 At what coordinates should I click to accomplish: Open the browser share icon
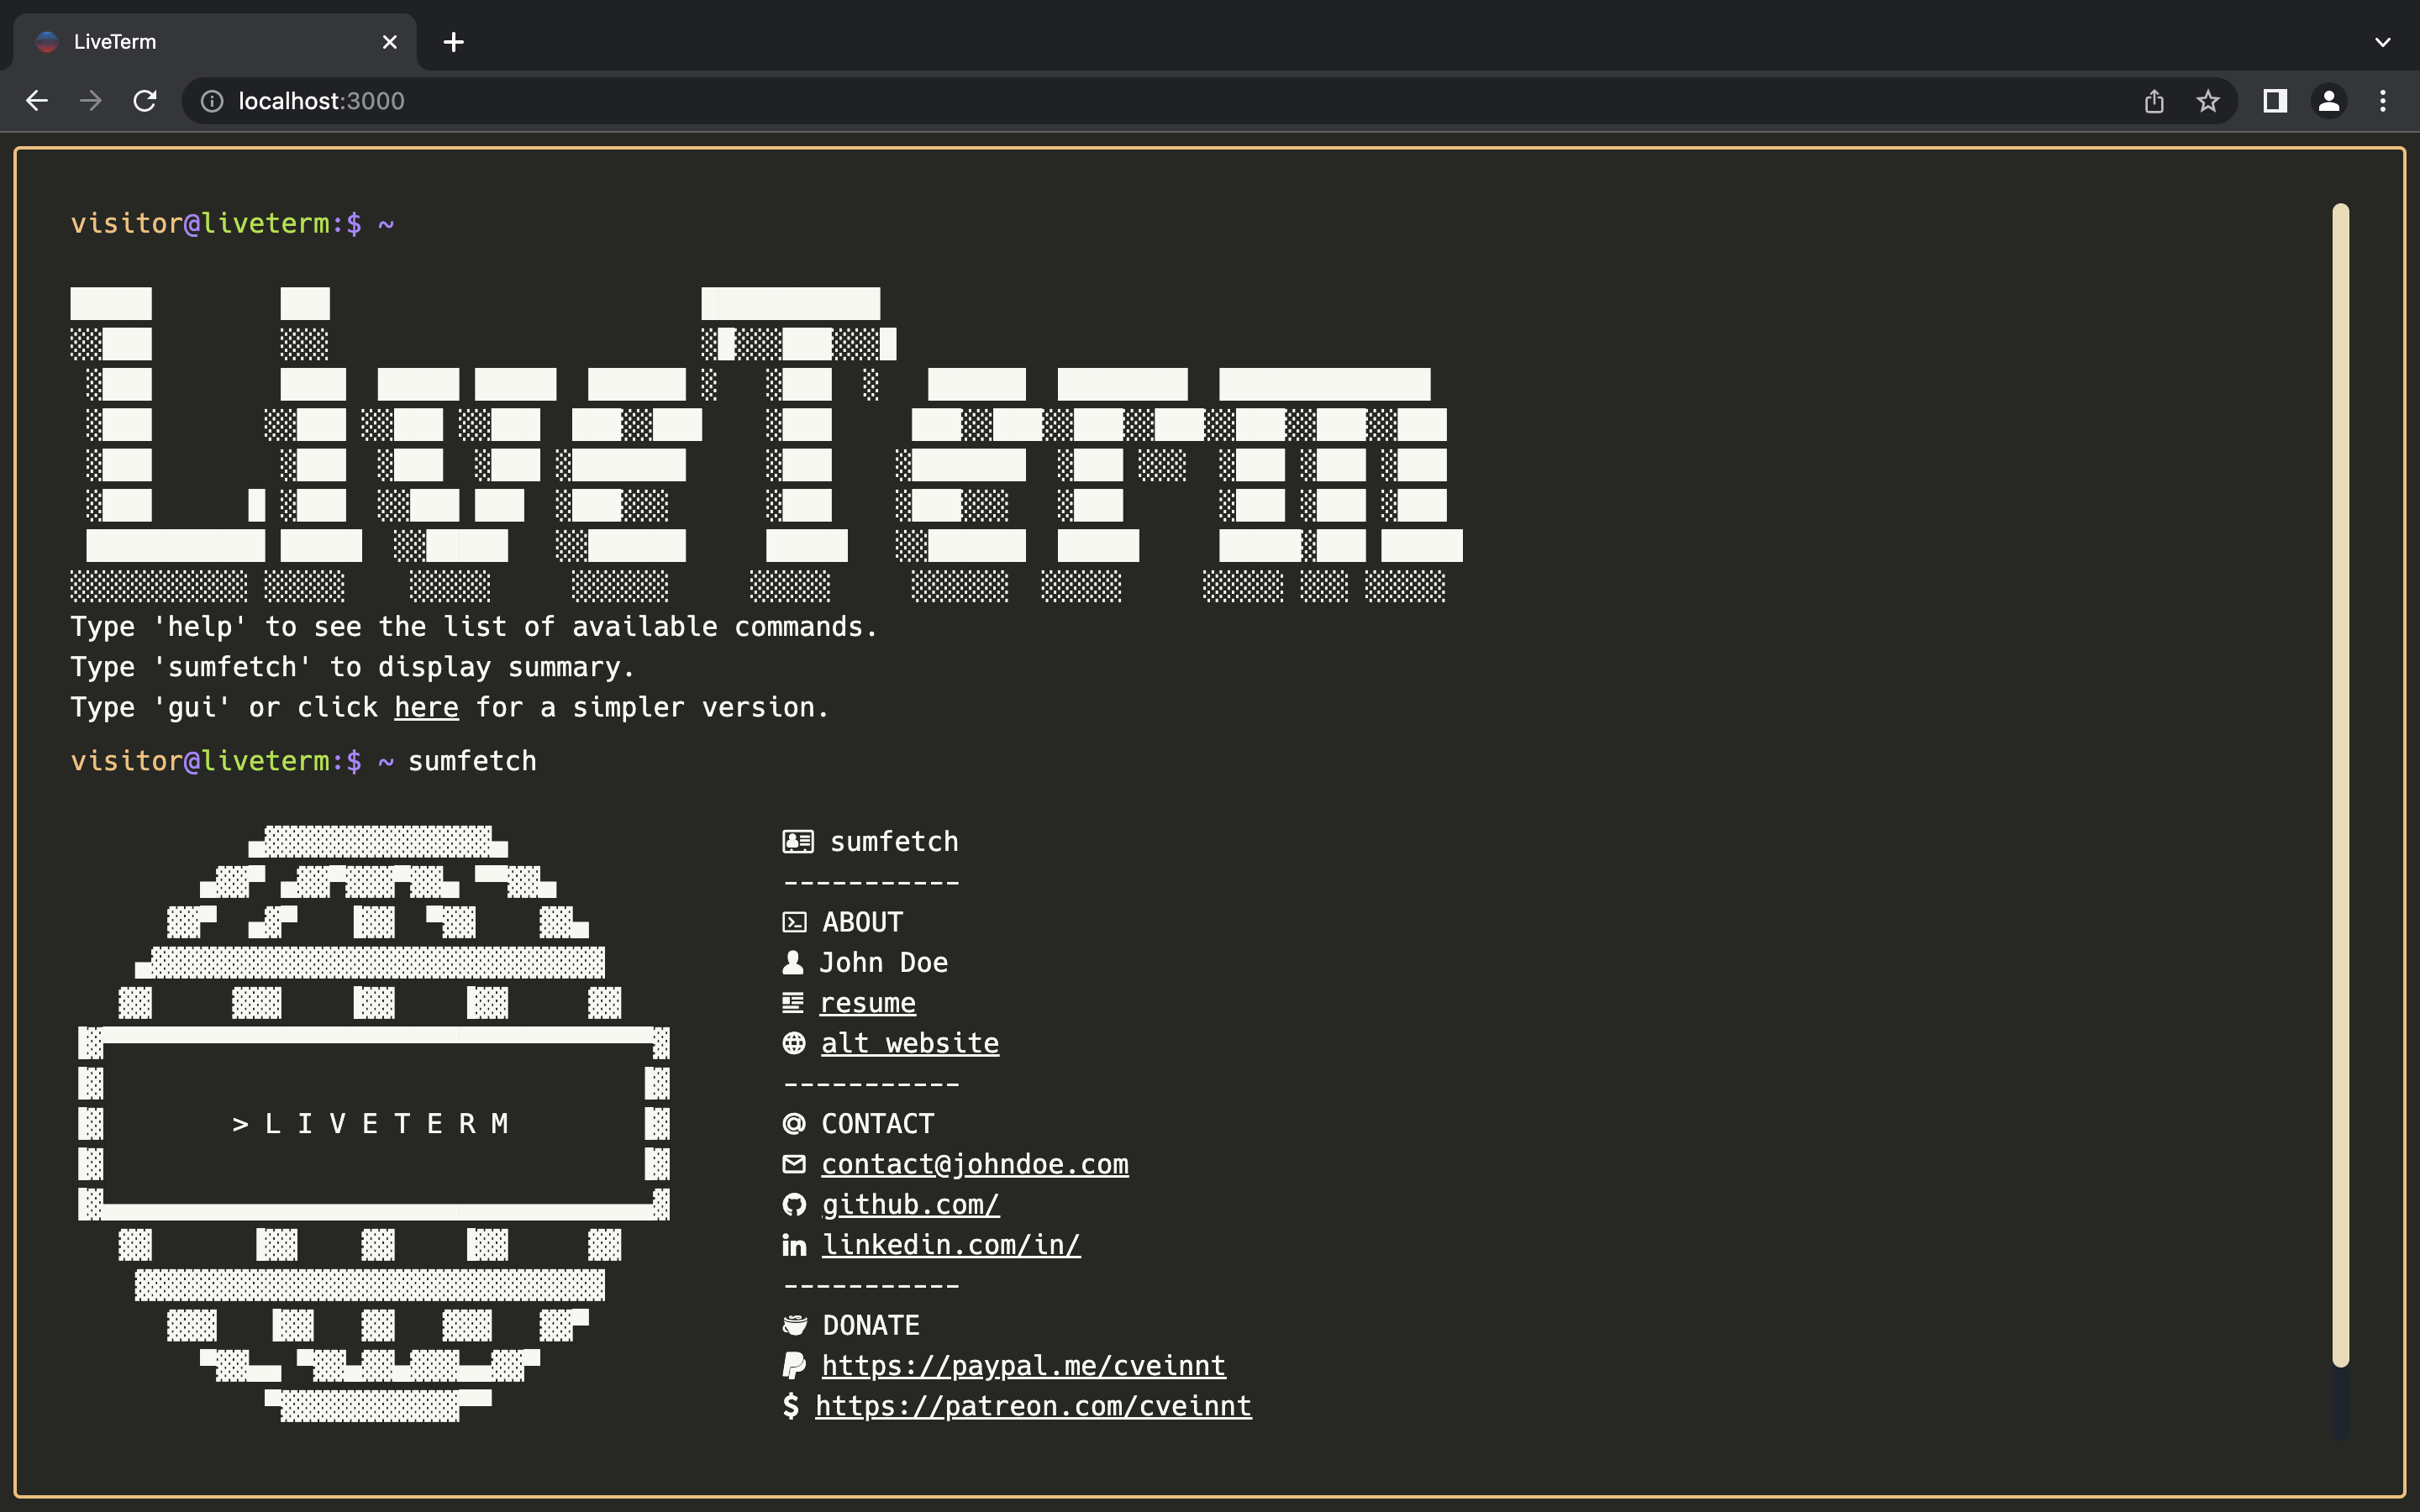click(x=2154, y=101)
